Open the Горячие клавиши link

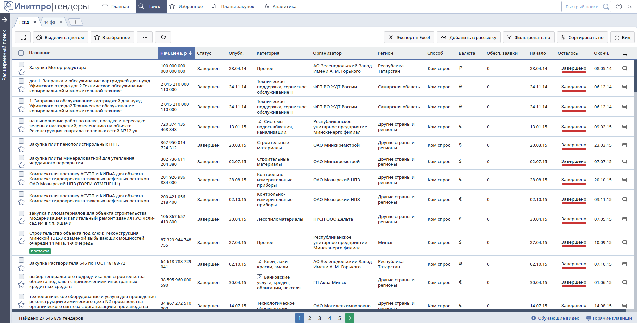click(x=609, y=318)
